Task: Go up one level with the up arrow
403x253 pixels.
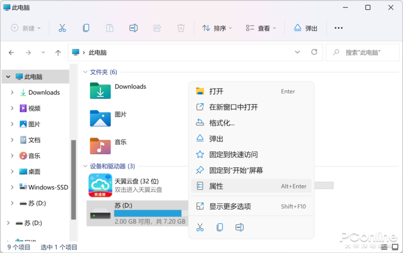Action: pyautogui.click(x=58, y=52)
